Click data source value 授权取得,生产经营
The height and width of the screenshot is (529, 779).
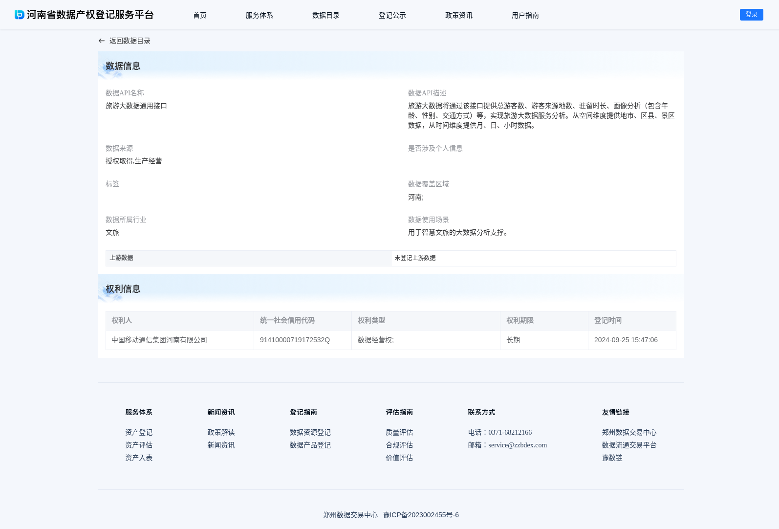(134, 161)
